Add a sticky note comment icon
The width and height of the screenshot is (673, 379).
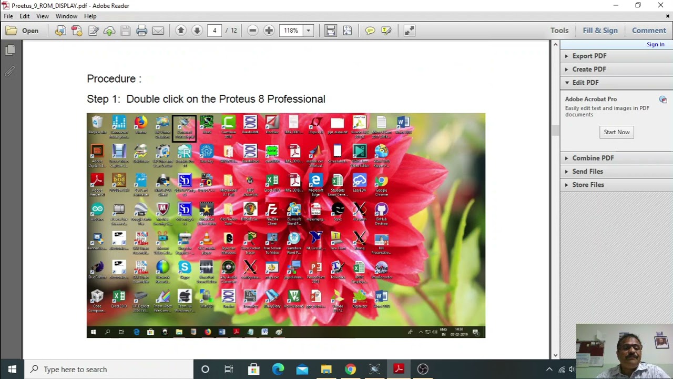370,31
